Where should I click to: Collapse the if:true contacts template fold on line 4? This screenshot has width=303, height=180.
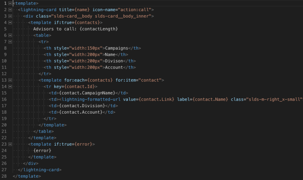pos(10,22)
